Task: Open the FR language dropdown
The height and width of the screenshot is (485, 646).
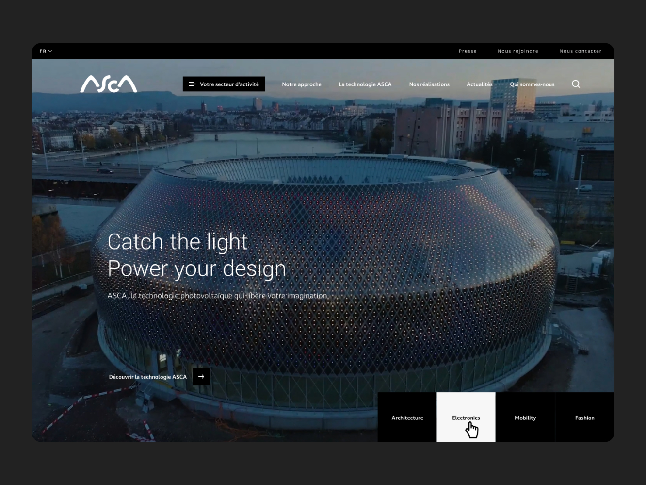Action: [46, 51]
